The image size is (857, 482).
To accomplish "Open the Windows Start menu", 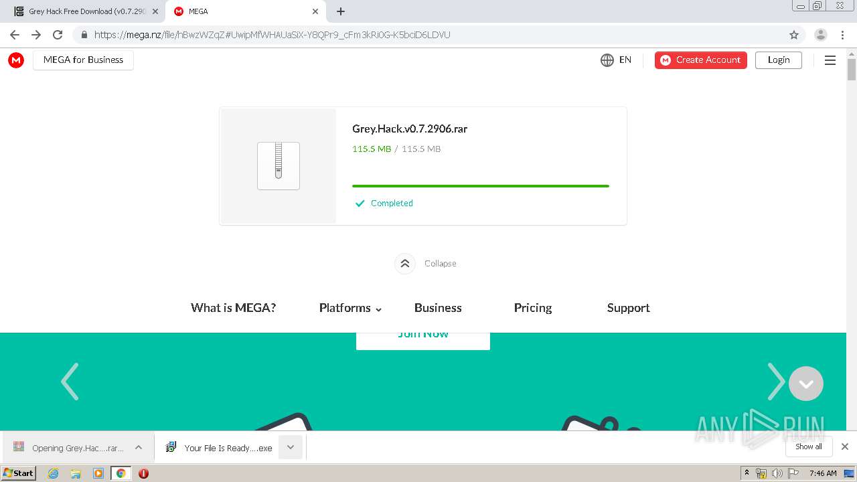I will [19, 473].
